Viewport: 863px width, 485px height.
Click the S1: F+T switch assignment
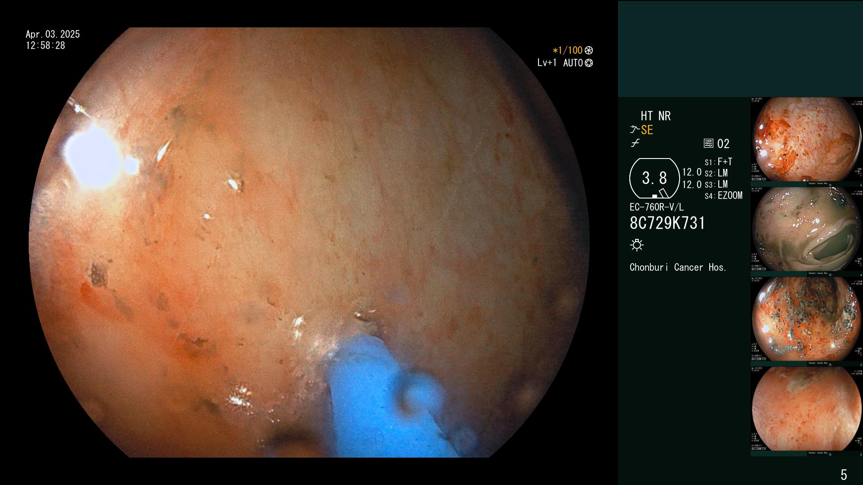(718, 162)
